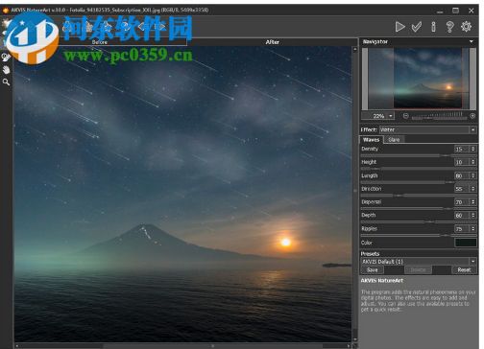Click the Direction value field
The height and width of the screenshot is (349, 484).
[462, 189]
